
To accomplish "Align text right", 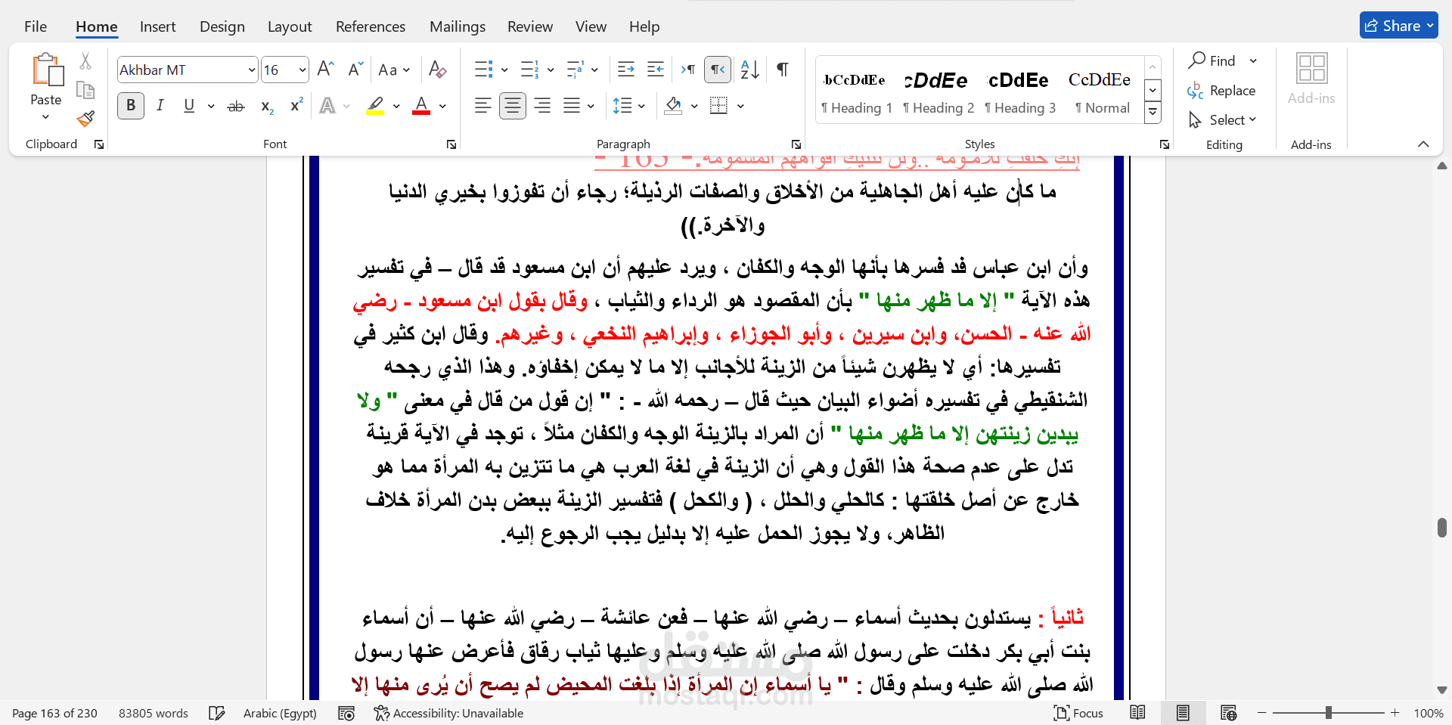I will [542, 106].
